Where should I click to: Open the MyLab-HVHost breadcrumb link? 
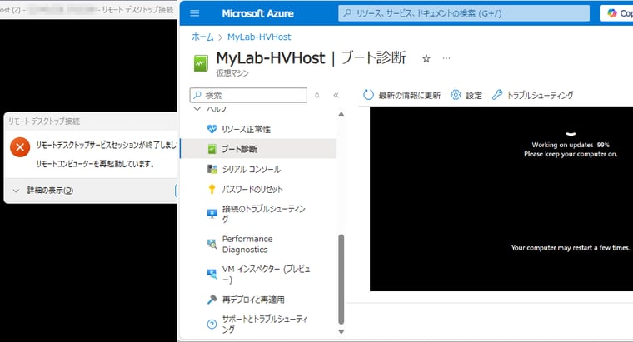pos(259,37)
